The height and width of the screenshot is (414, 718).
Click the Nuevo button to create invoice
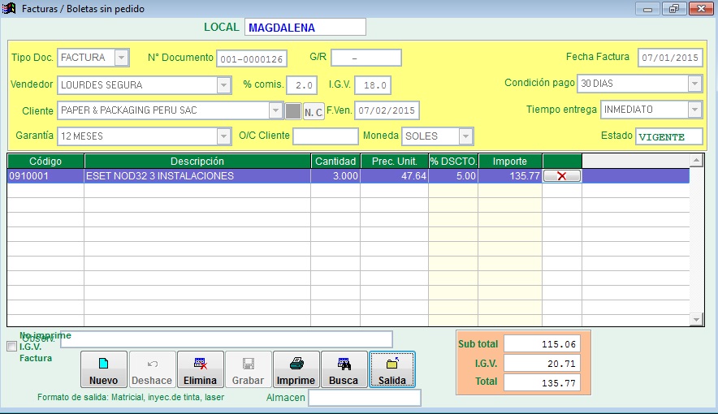tap(103, 369)
